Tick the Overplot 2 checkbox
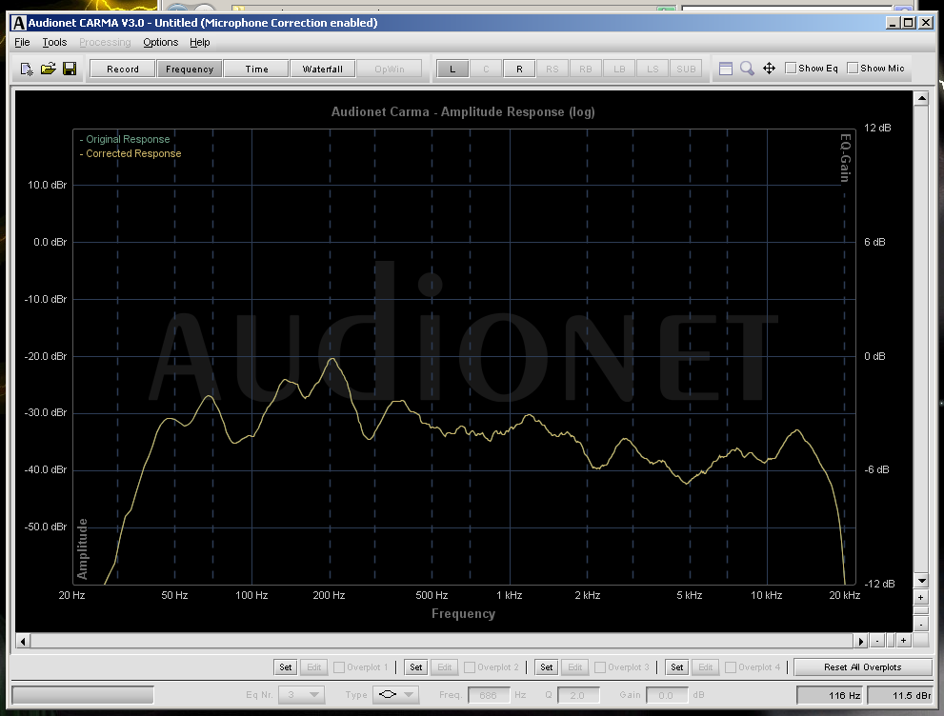 pyautogui.click(x=470, y=667)
